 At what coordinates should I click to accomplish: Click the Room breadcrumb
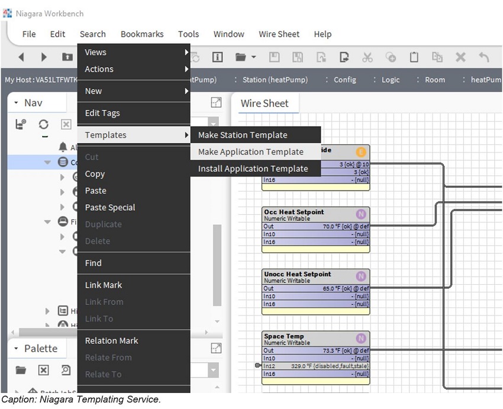pos(435,79)
